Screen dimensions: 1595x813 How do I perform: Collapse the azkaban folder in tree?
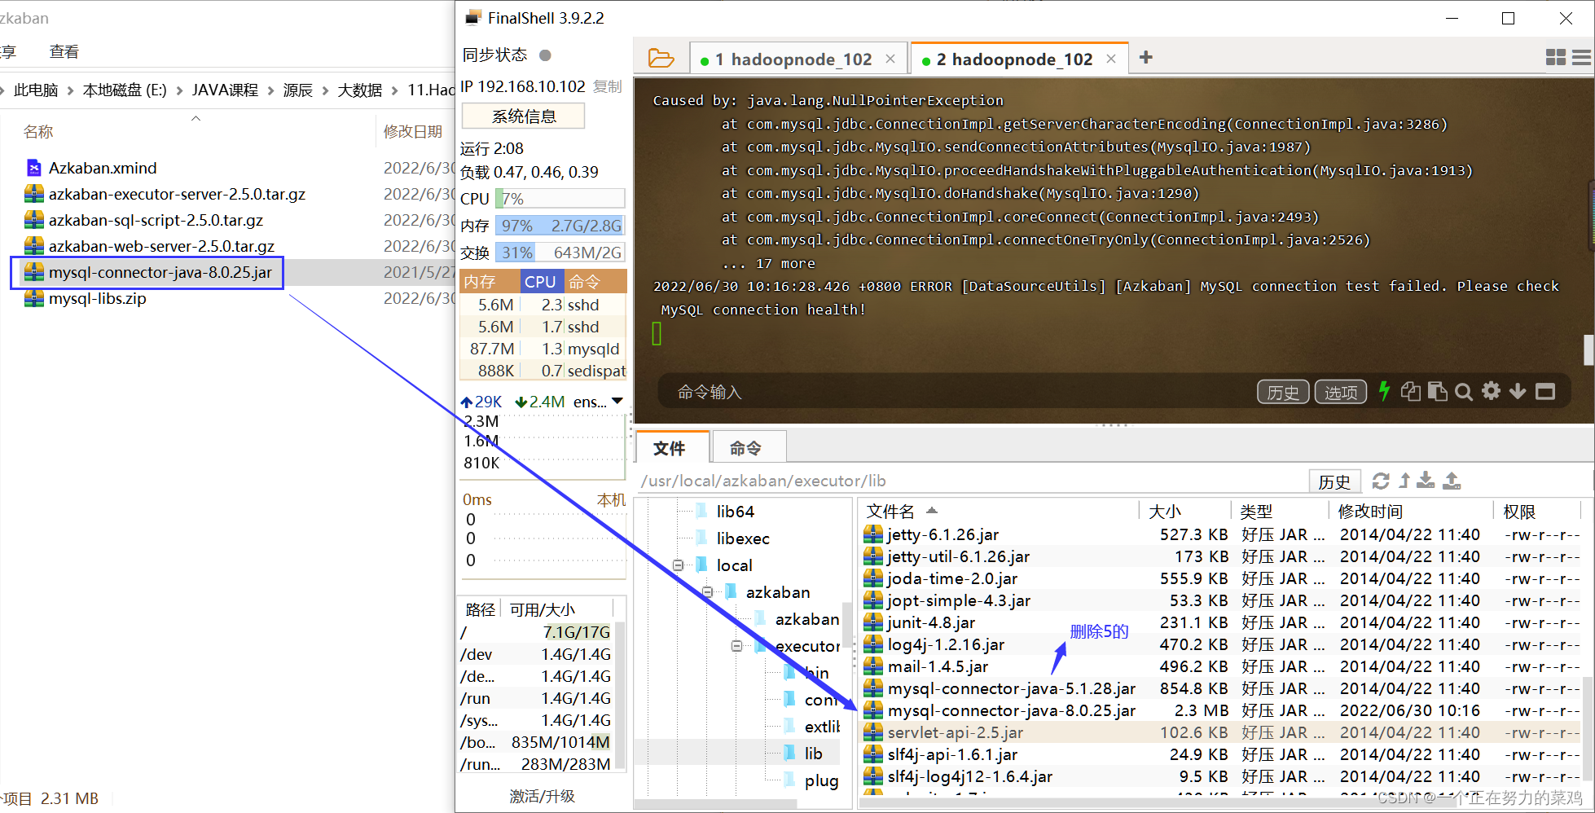point(707,591)
